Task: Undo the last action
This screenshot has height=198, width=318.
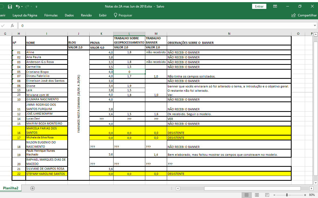Action: click(x=18, y=6)
